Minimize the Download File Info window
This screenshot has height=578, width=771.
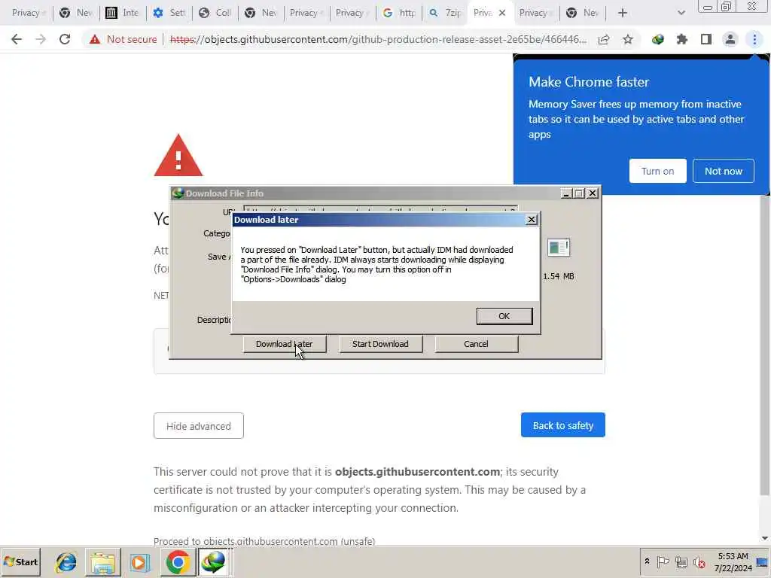[566, 193]
